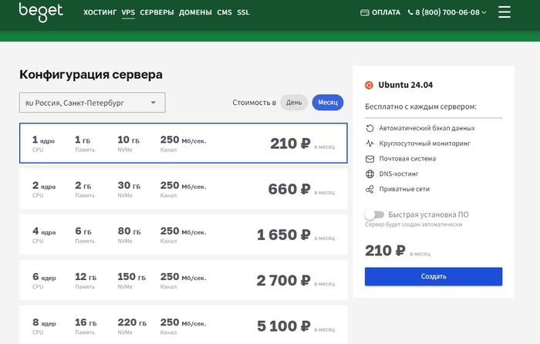Click the mail system envelope icon

(370, 159)
